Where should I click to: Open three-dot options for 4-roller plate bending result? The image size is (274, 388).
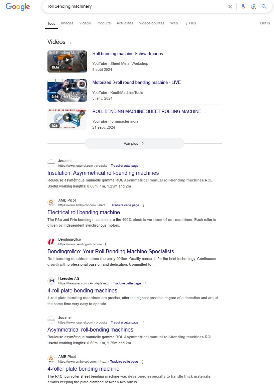click(142, 362)
